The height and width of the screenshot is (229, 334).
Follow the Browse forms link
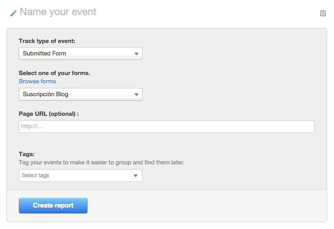pyautogui.click(x=37, y=82)
